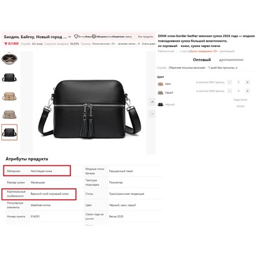Expand the store name dropdown chevron
Image resolution: width=257 pixels, height=257 pixels.
pos(69,37)
